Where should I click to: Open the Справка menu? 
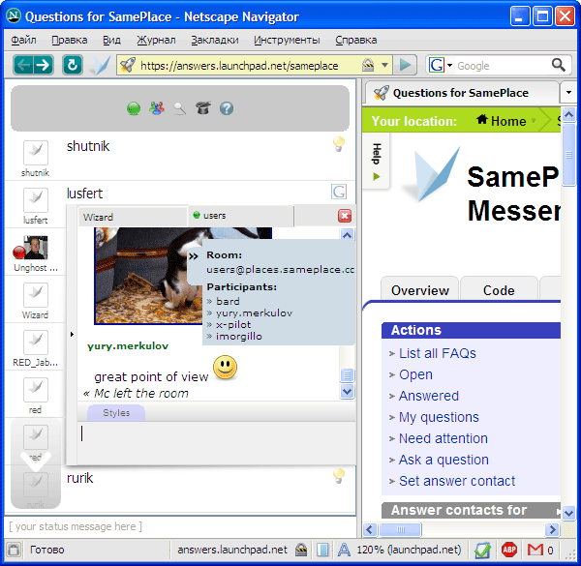356,40
